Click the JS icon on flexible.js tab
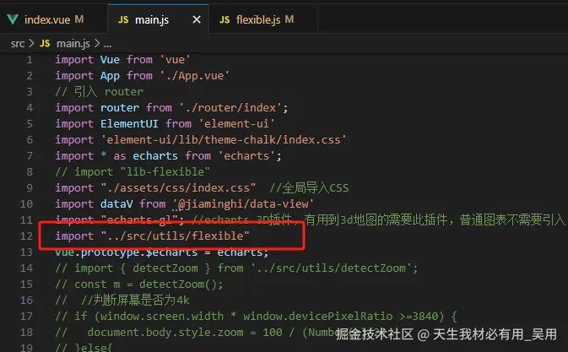568x352 pixels. coord(224,19)
